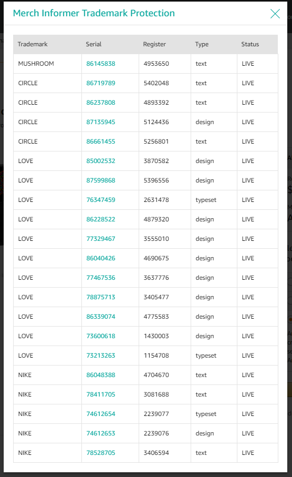
Task: Click serial link 87599868
Action: 101,180
